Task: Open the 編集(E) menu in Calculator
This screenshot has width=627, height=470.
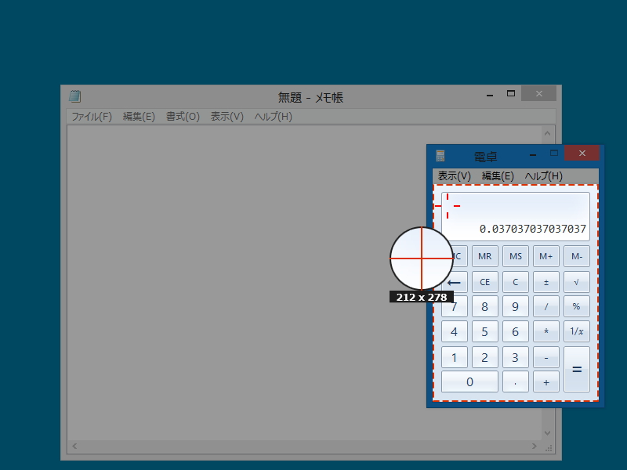Action: pyautogui.click(x=498, y=175)
